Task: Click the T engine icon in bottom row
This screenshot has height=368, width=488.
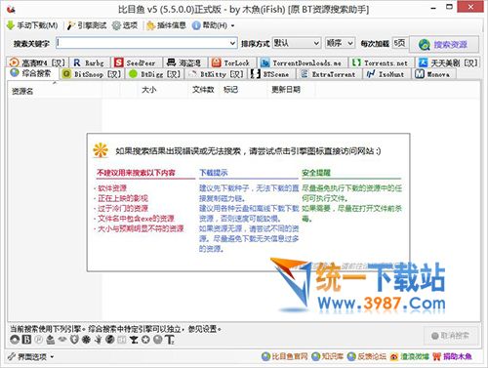Action: click(x=170, y=340)
